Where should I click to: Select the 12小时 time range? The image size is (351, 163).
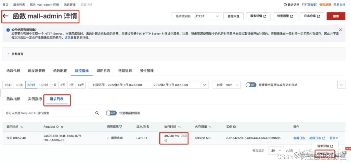point(44,85)
